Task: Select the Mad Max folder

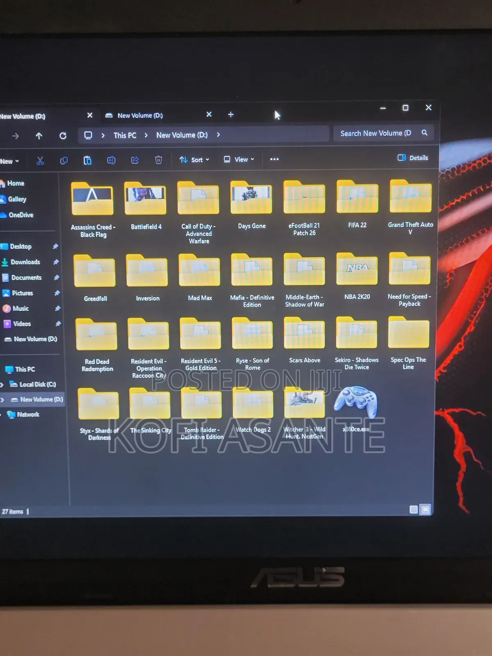Action: coord(200,278)
